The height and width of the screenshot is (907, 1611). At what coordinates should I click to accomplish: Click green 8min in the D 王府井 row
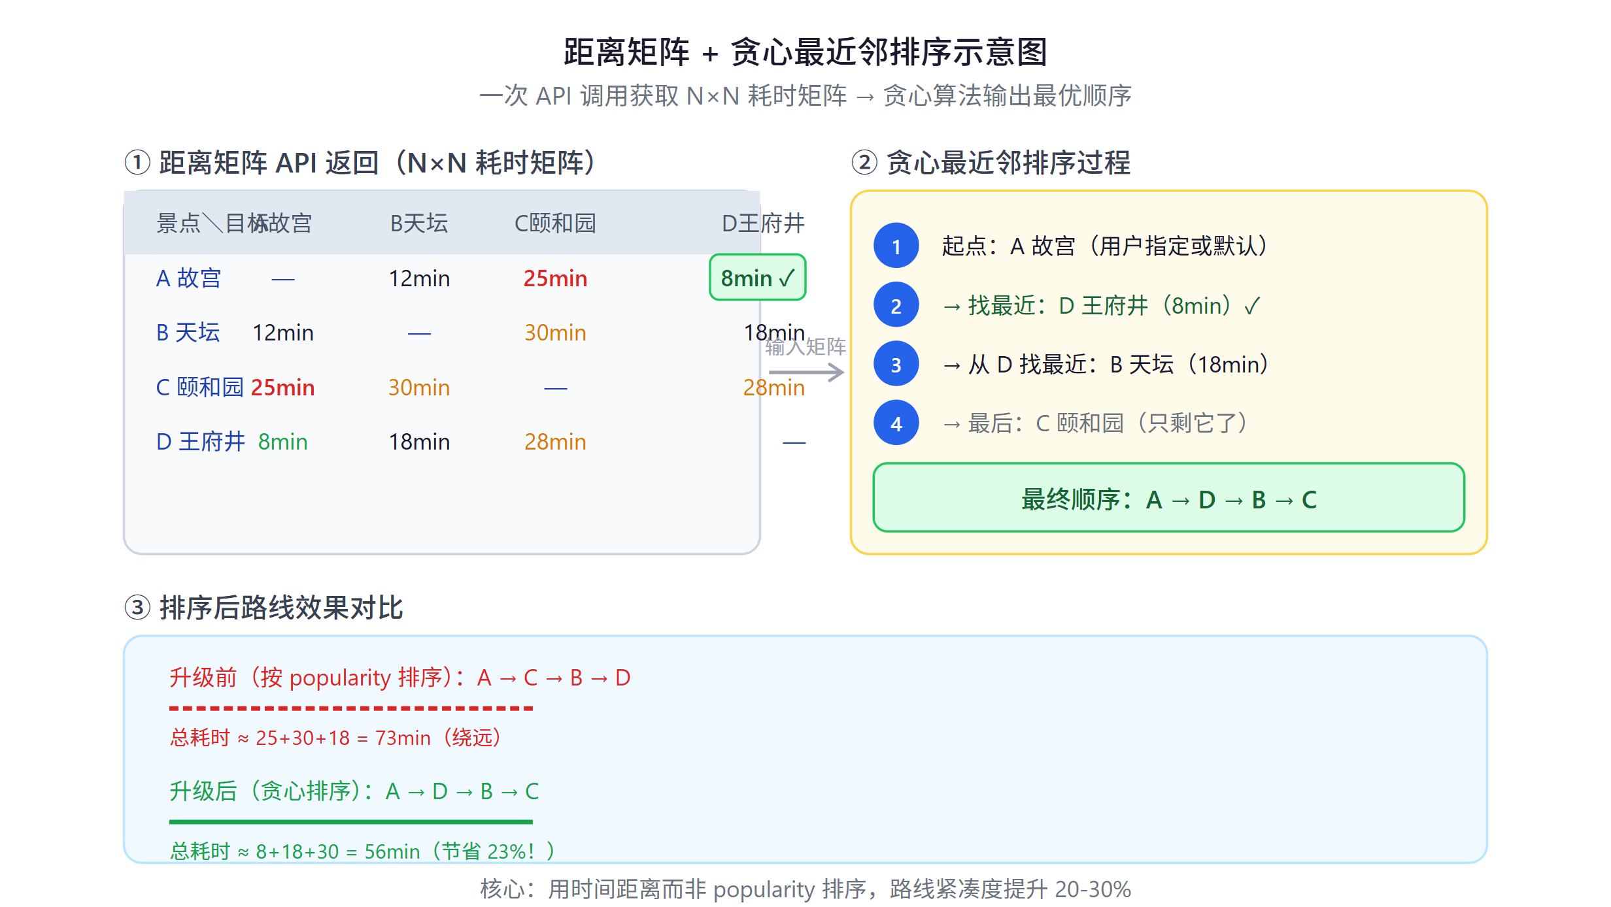[x=283, y=442]
